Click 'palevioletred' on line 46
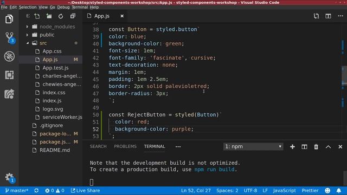347x195 pixels. tap(186, 86)
